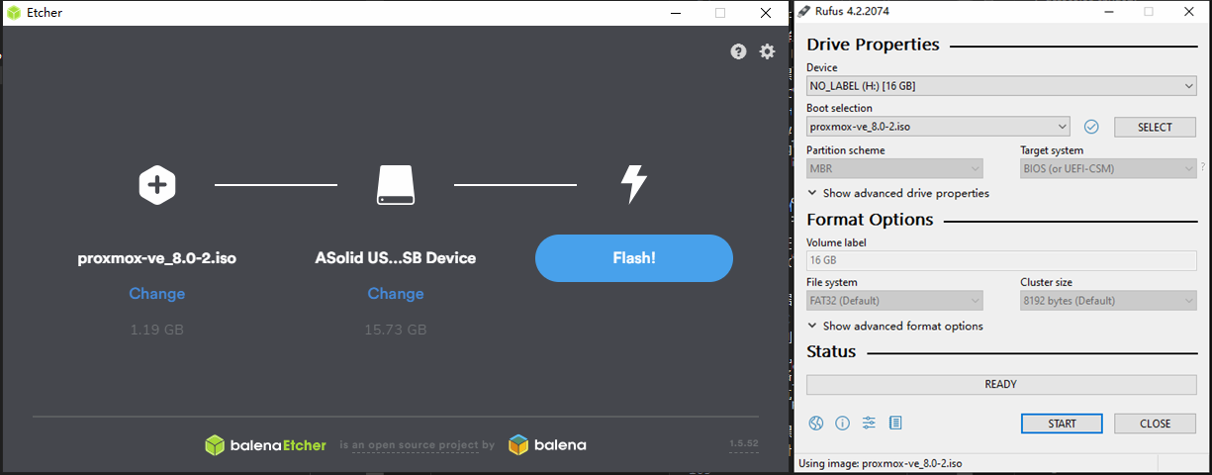
Task: Expand Show advanced drive properties
Action: (x=898, y=193)
